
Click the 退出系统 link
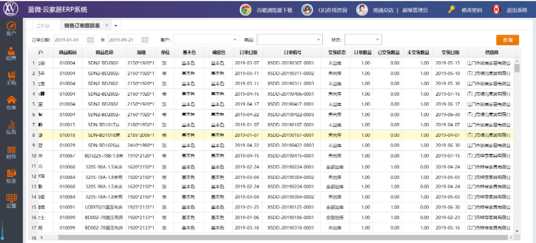[x=516, y=10]
